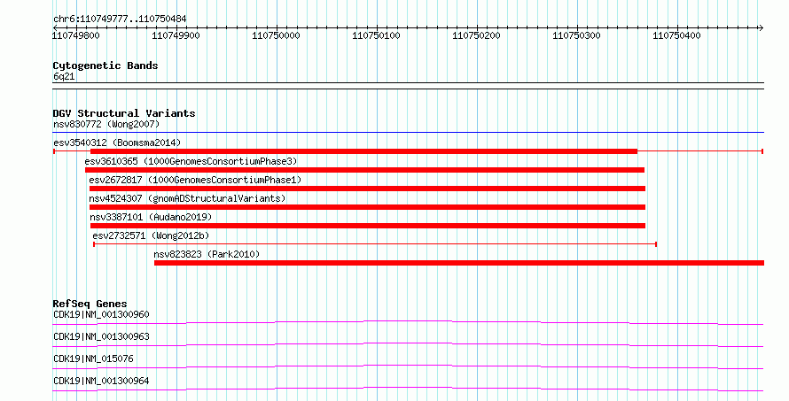Image resolution: width=789 pixels, height=401 pixels.
Task: Click the esv3610365 red variant bar
Action: point(365,170)
